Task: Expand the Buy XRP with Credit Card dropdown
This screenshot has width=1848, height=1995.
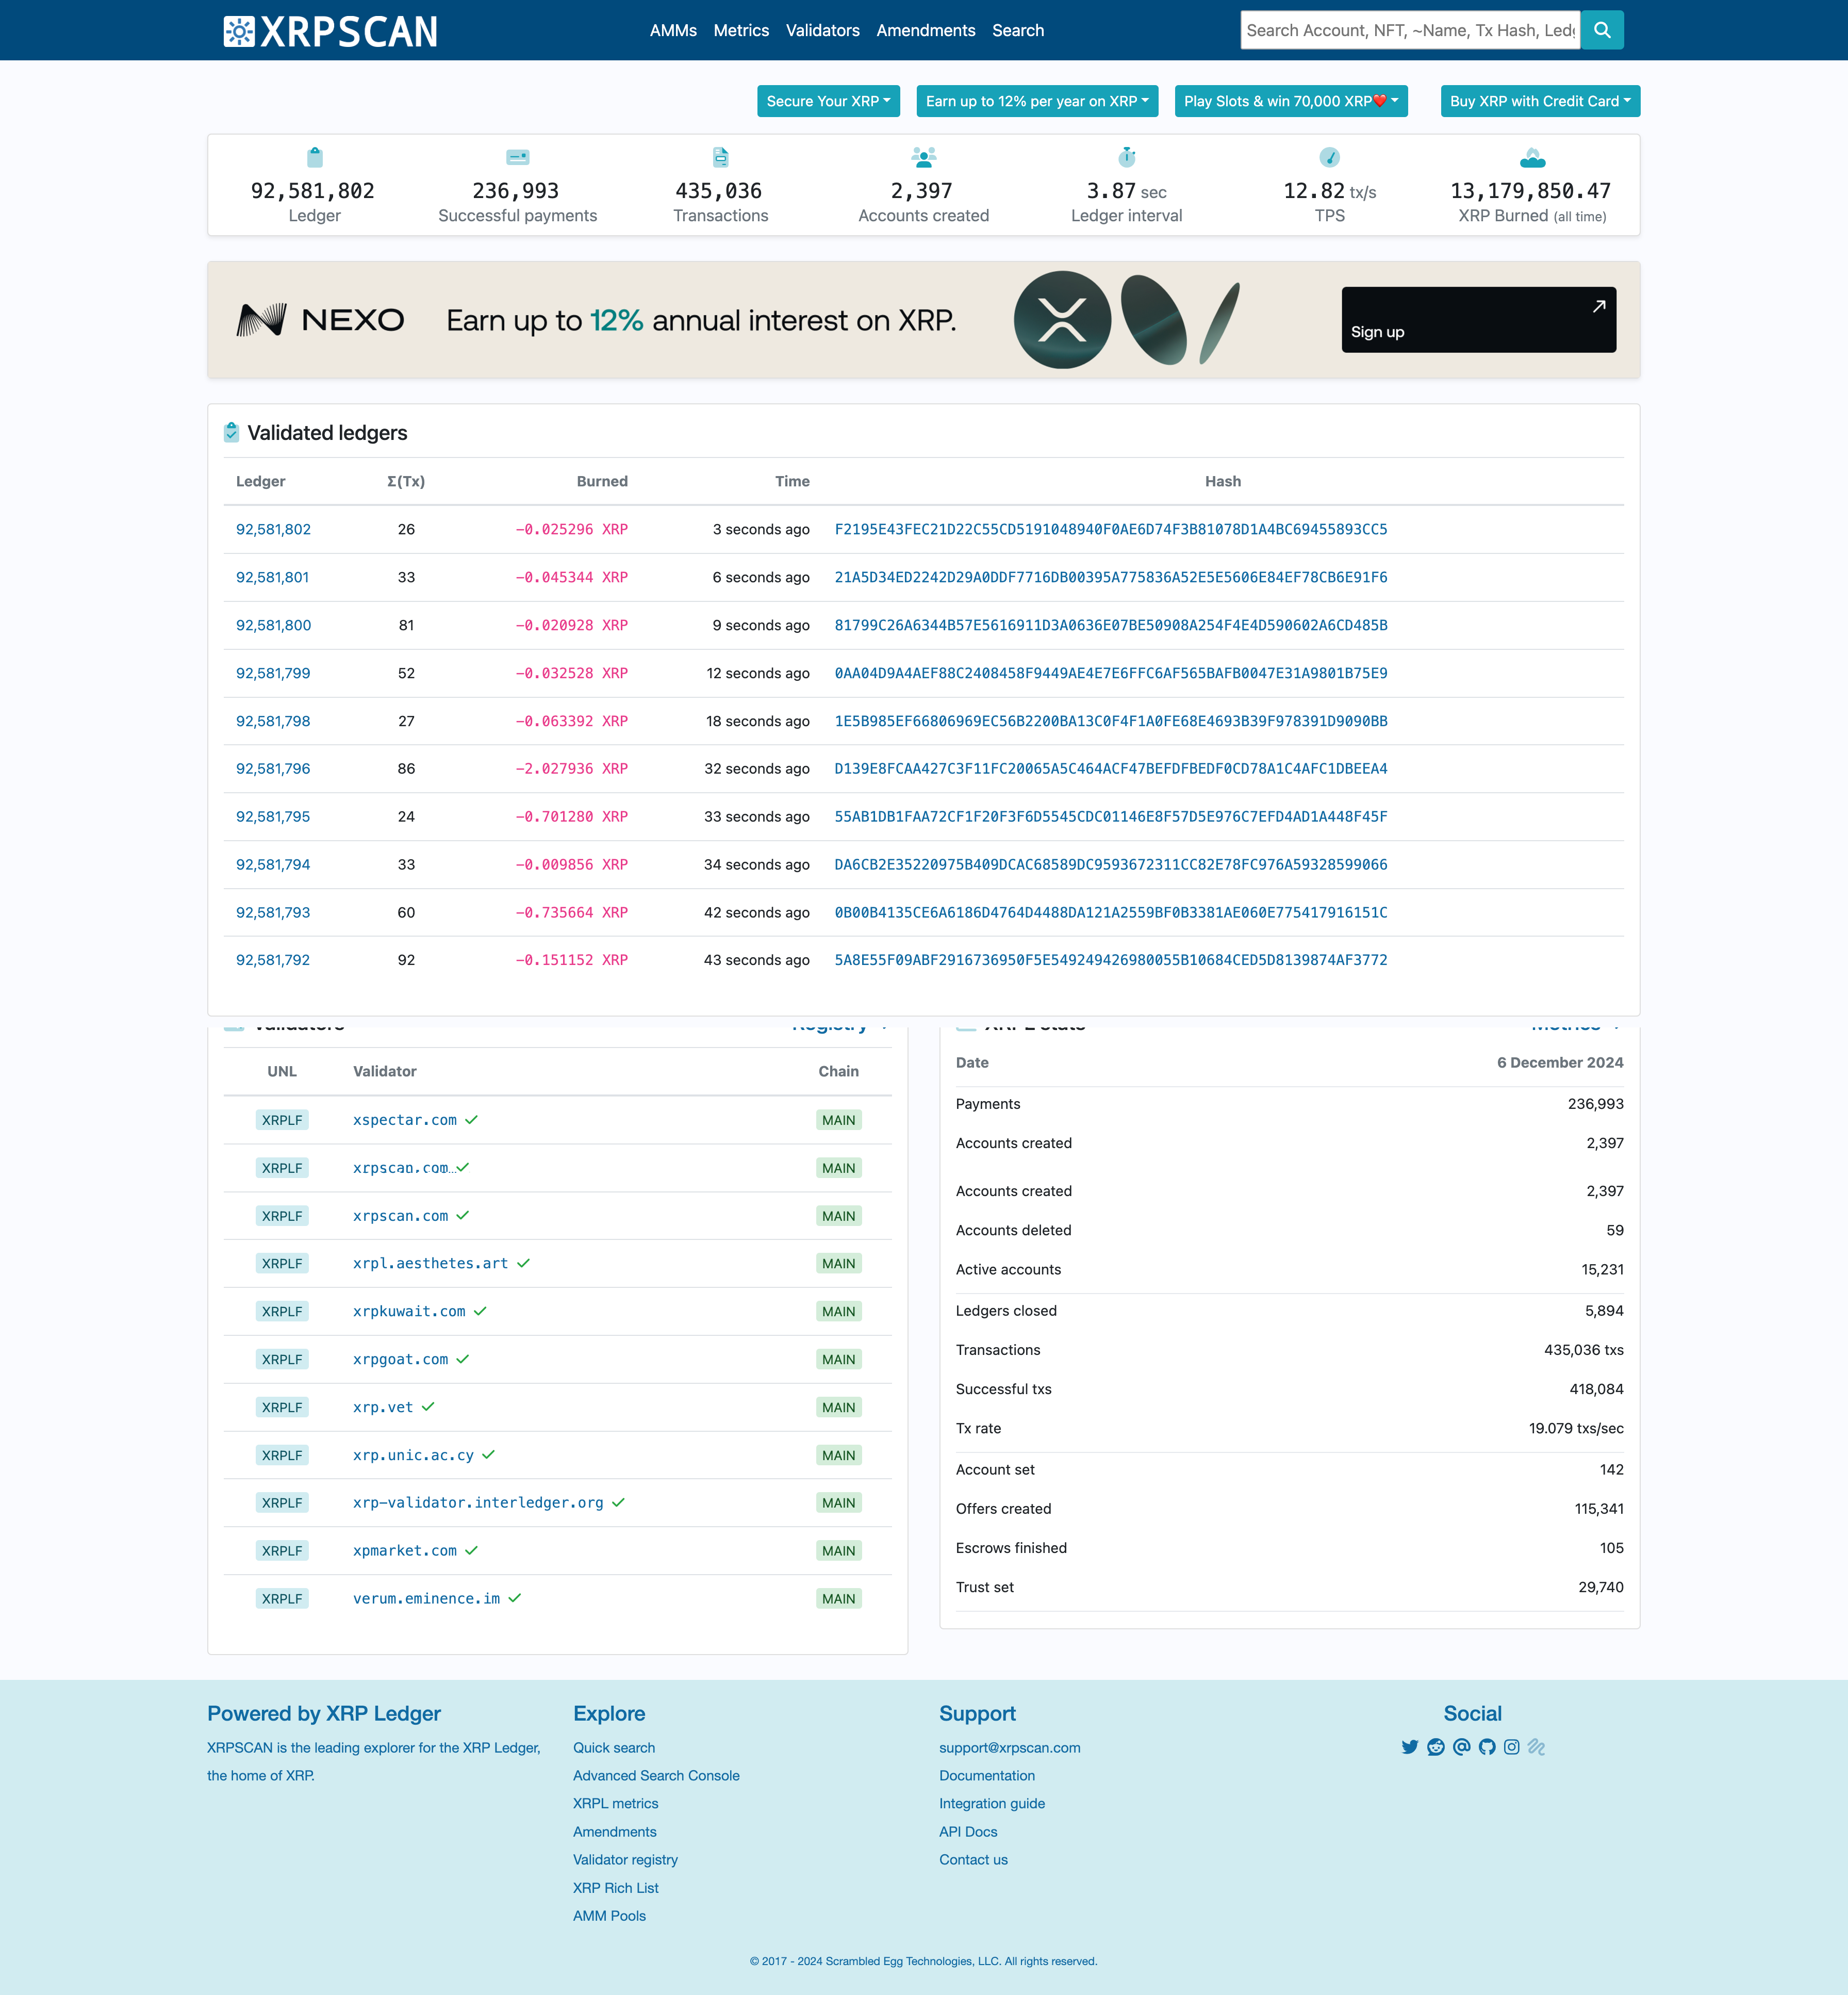Action: pyautogui.click(x=1536, y=101)
